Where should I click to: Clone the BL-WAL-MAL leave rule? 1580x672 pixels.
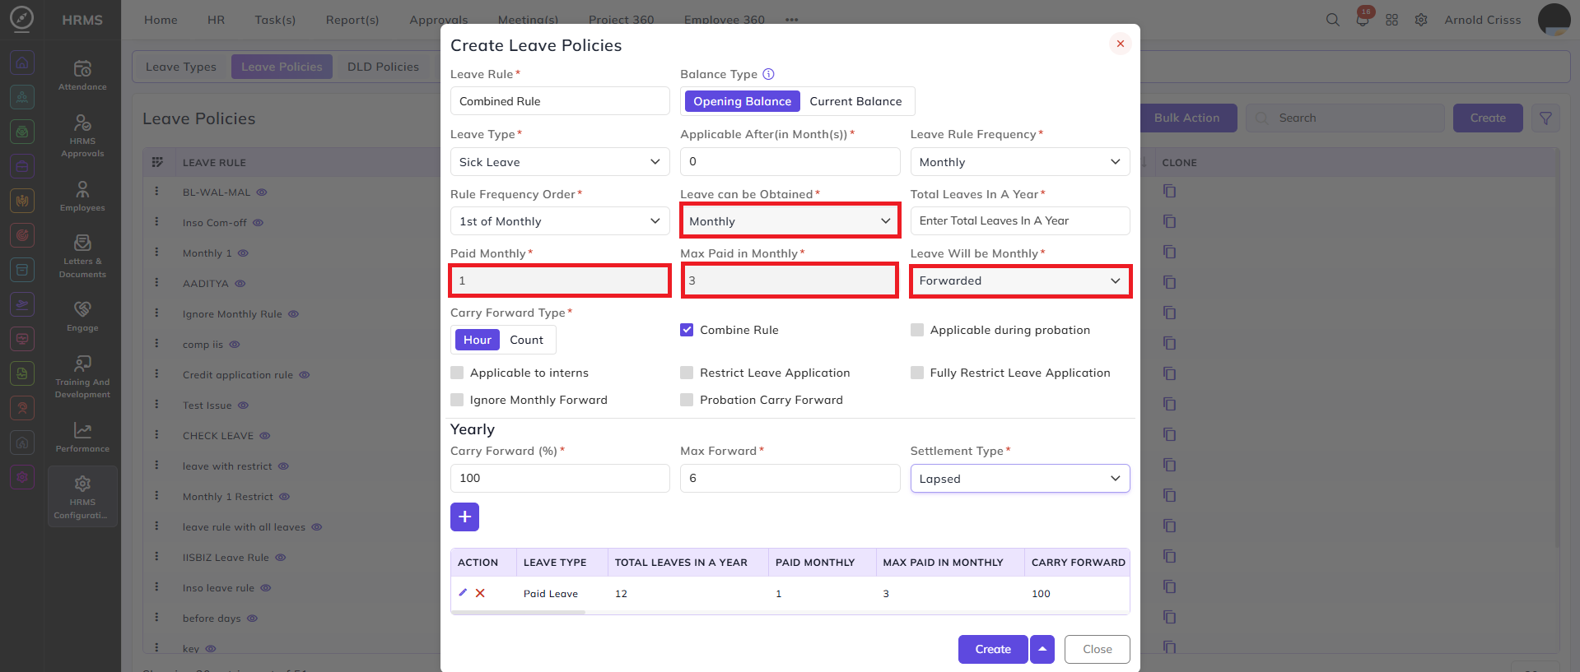1169,192
